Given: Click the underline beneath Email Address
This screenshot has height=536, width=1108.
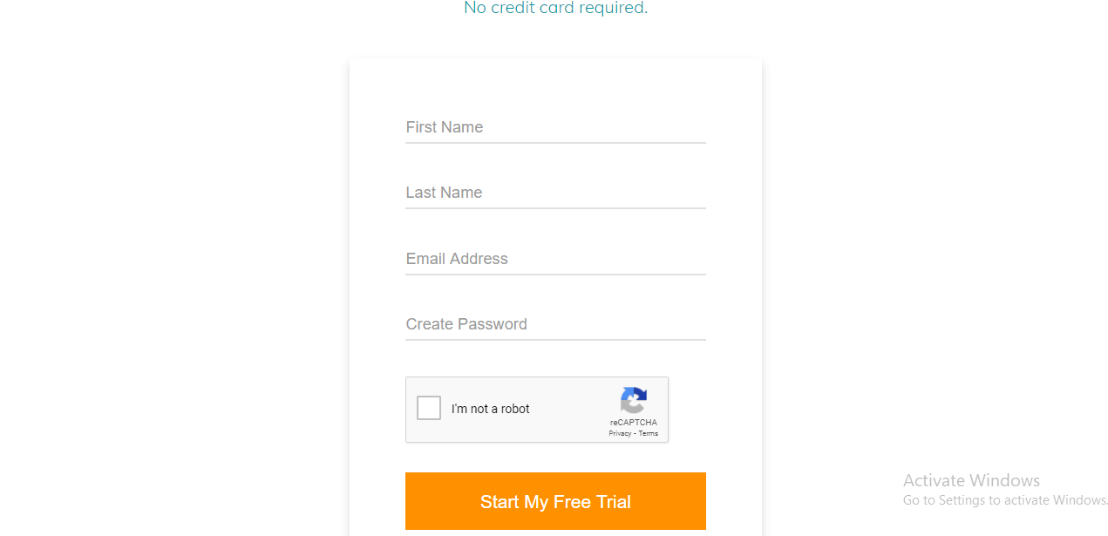Looking at the screenshot, I should pyautogui.click(x=555, y=274).
